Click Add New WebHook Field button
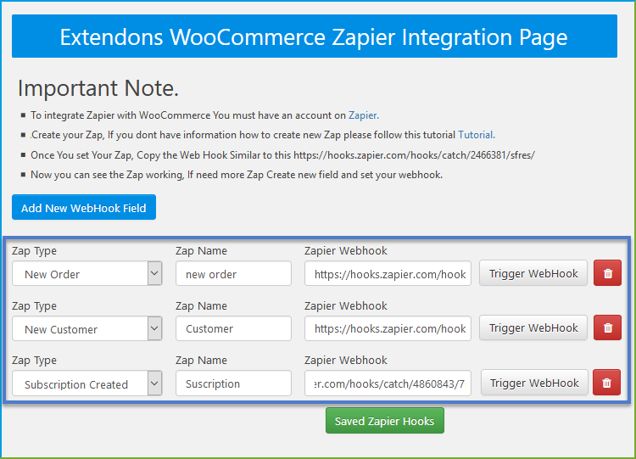The width and height of the screenshot is (636, 459). click(84, 207)
